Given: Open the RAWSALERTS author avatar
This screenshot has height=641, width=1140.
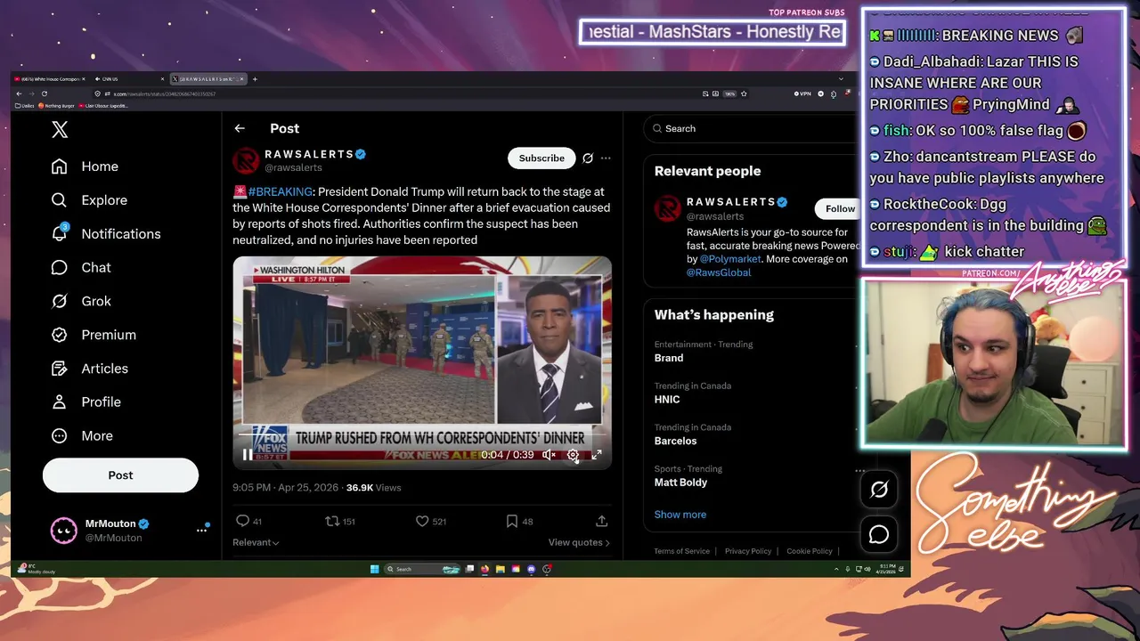Looking at the screenshot, I should click(x=246, y=160).
